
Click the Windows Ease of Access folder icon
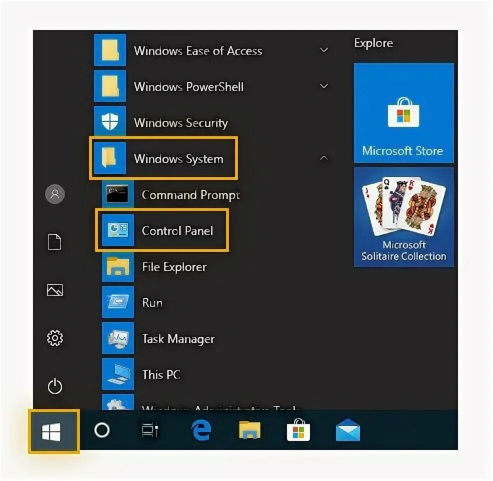109,50
